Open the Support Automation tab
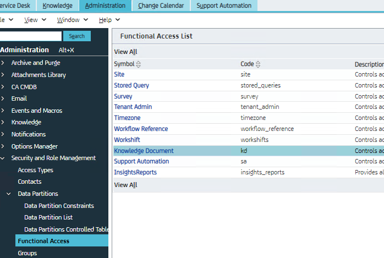 coord(223,6)
